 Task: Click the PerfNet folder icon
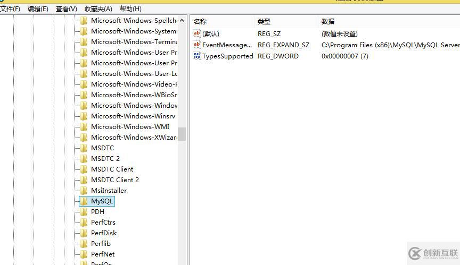tap(84, 254)
